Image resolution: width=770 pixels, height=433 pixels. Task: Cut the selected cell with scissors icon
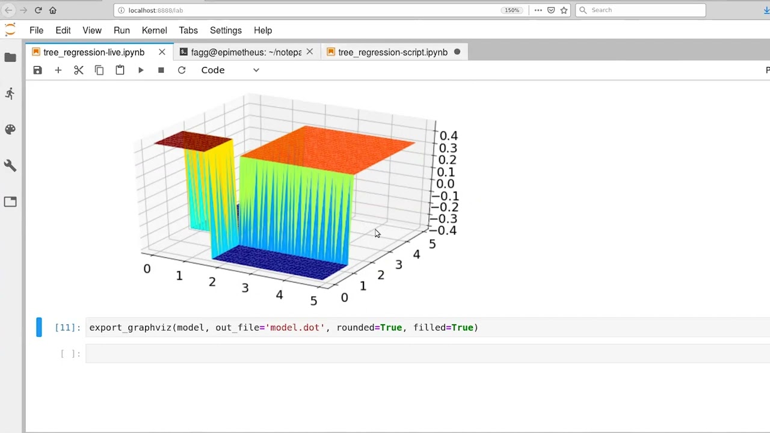(x=79, y=70)
